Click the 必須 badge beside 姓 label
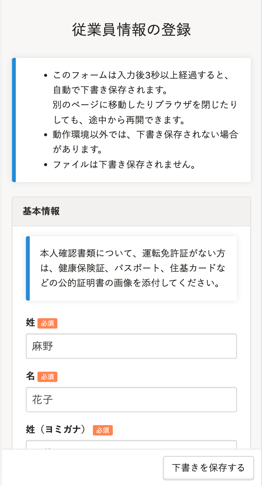The height and width of the screenshot is (486, 262). coord(48,323)
